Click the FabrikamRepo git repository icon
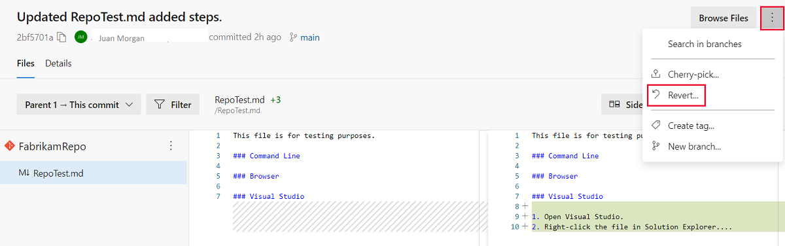Image resolution: width=785 pixels, height=246 pixels. (x=9, y=146)
